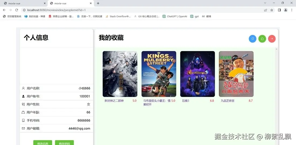Click the blue refresh circle button
This screenshot has height=145, width=296.
tap(253, 39)
